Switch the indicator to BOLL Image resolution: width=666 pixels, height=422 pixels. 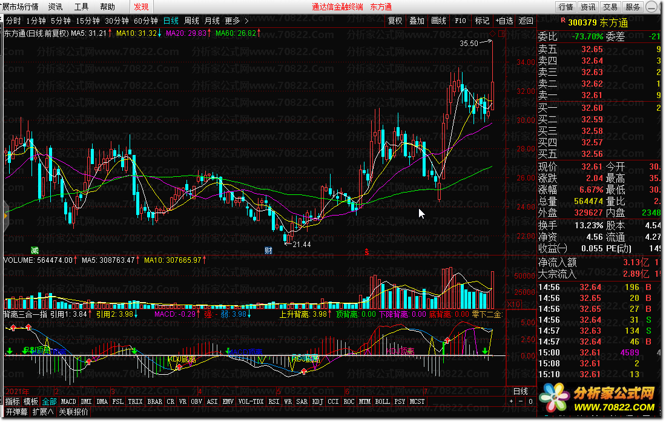pyautogui.click(x=382, y=401)
